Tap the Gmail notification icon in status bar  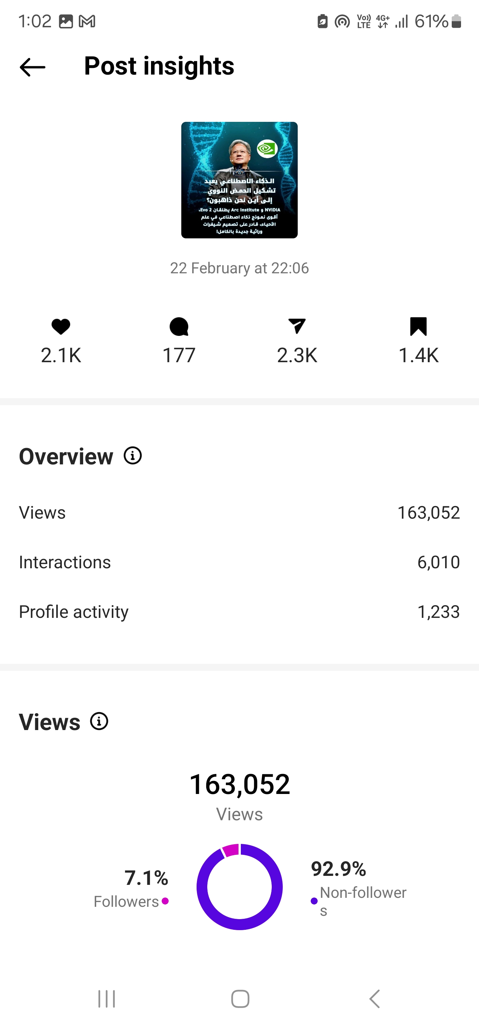point(87,21)
